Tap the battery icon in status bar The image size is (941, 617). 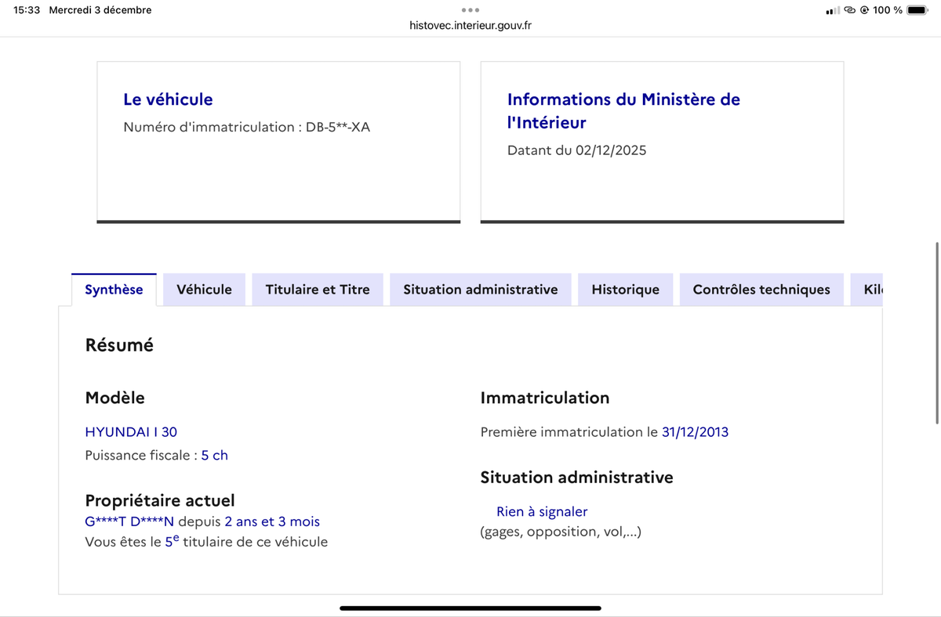917,10
